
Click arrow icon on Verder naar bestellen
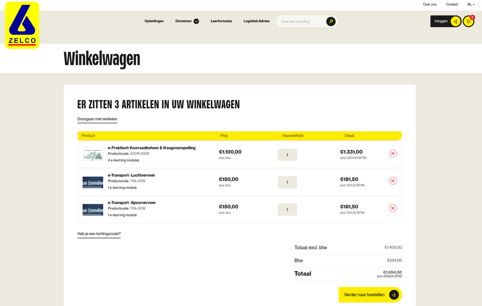[394, 295]
